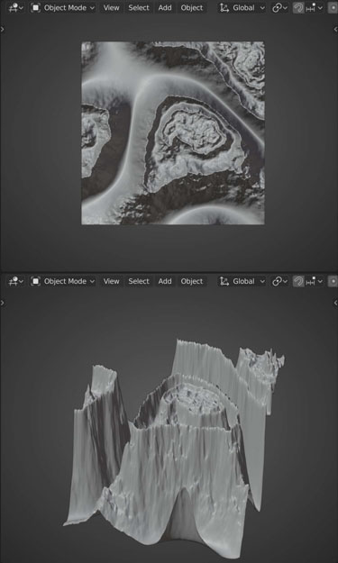Toggle proportional editing in upper viewport header

[x=333, y=7]
